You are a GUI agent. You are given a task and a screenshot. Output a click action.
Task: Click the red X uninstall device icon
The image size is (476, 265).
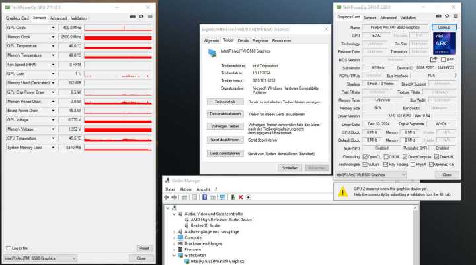[x=241, y=198]
